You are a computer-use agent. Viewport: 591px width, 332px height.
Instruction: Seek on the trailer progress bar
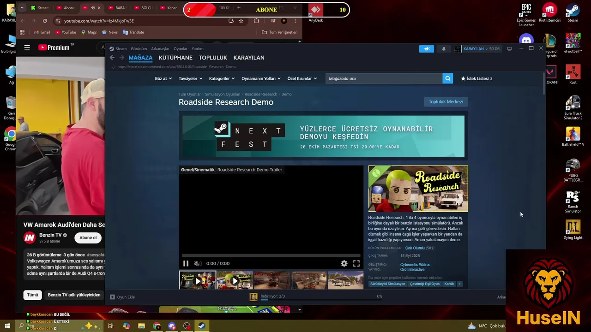coord(271,255)
